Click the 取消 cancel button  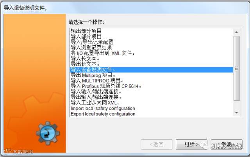227,145
